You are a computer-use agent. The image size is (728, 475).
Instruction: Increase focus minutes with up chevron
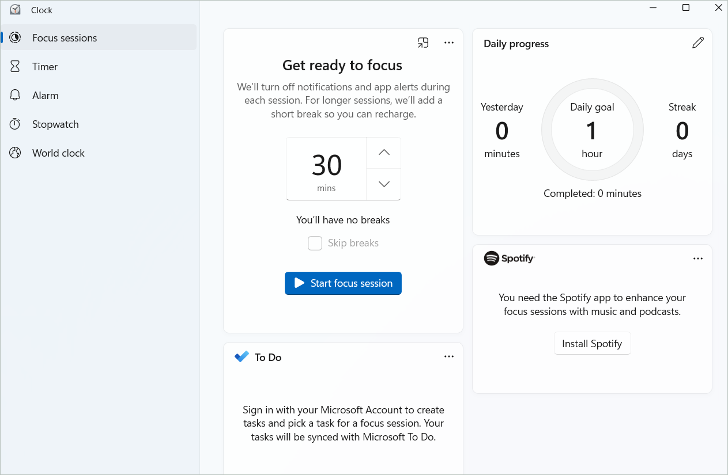tap(384, 153)
